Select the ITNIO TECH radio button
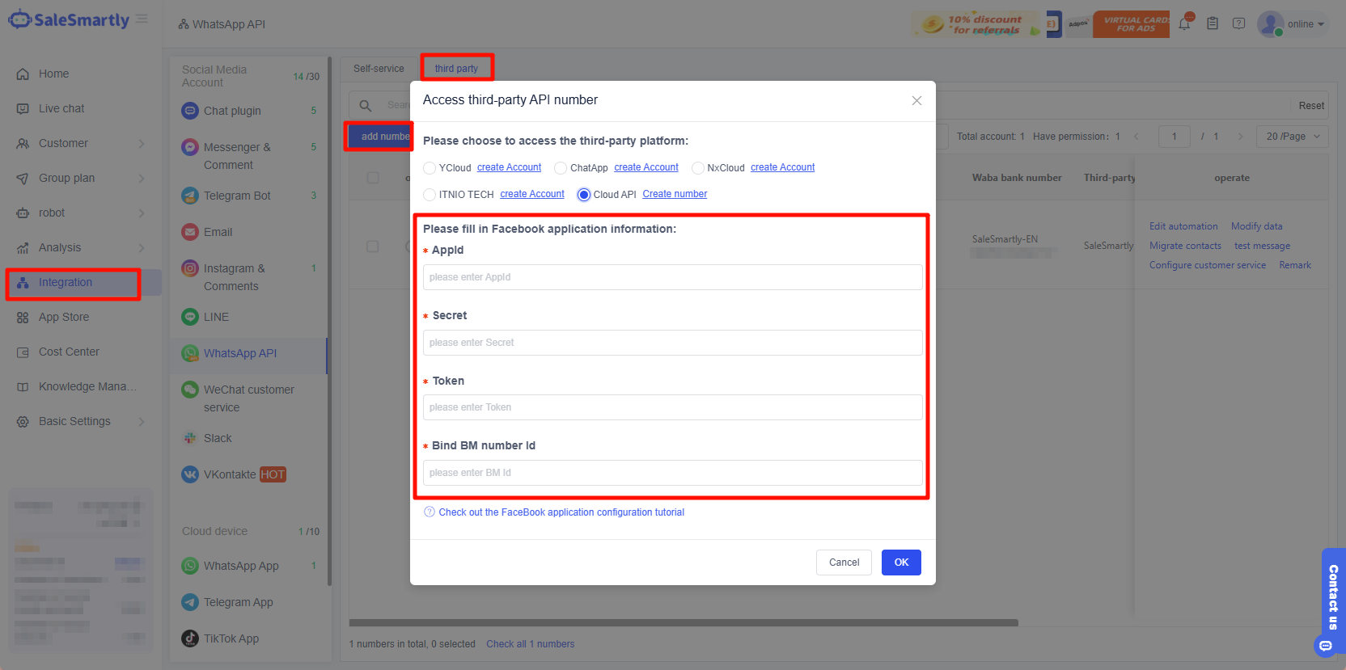The height and width of the screenshot is (670, 1346). coord(430,195)
